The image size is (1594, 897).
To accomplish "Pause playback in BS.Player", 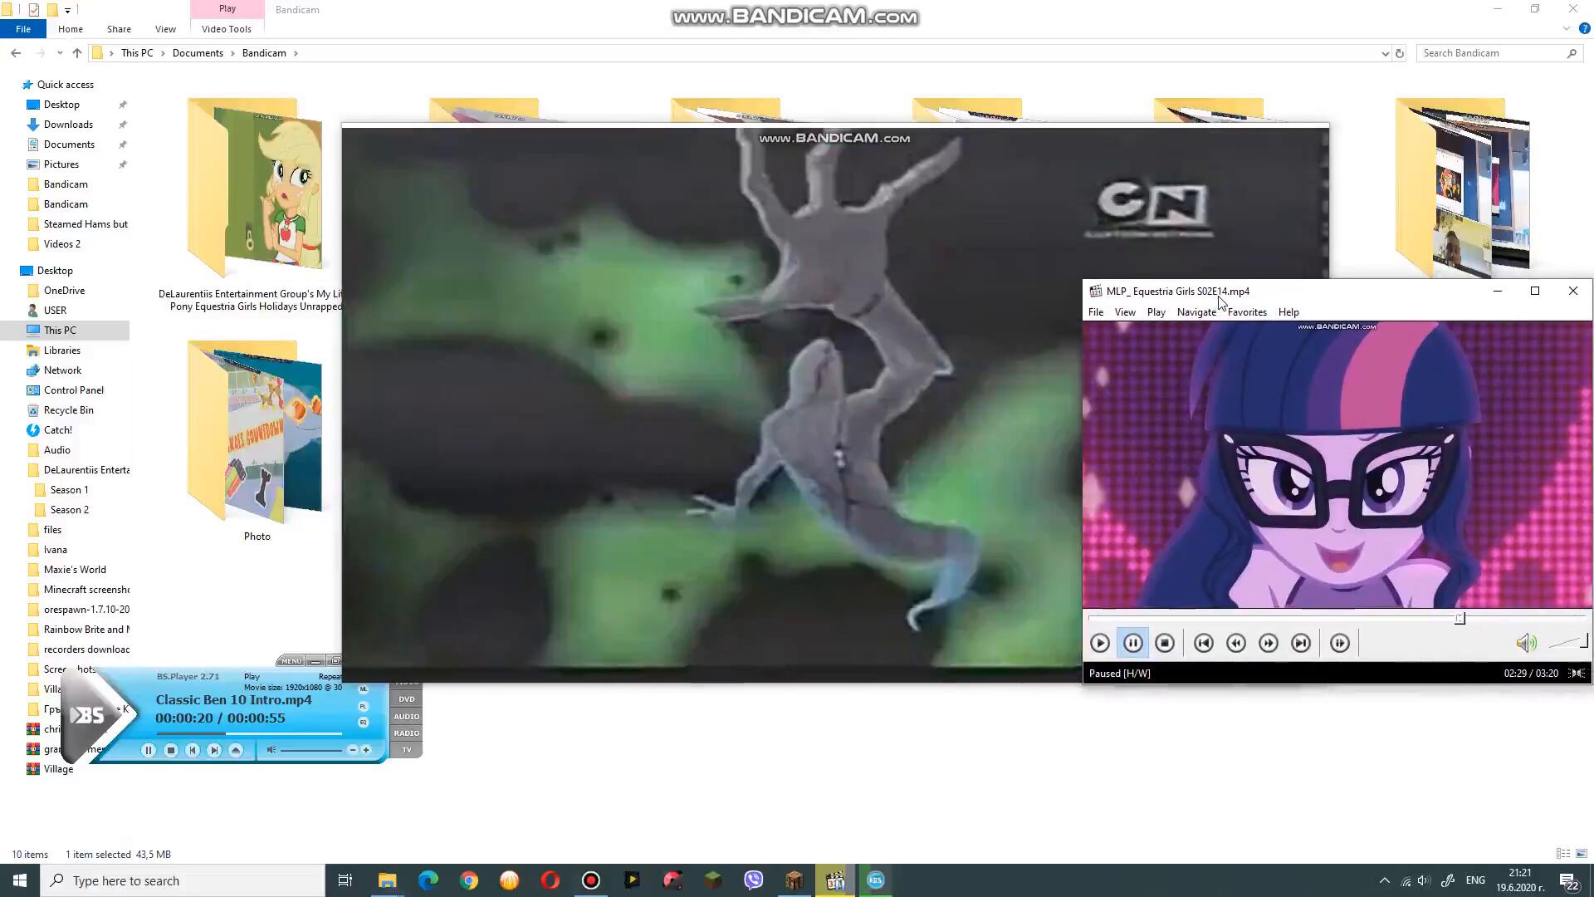I will (149, 750).
